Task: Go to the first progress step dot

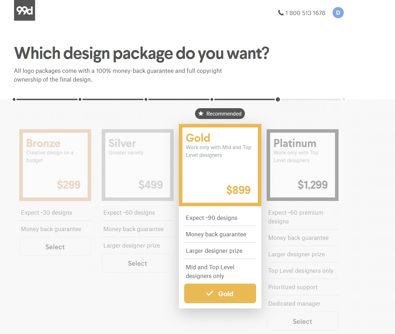Action: tap(14, 99)
